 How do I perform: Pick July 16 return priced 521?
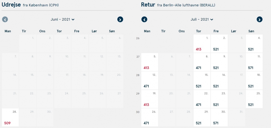(219, 81)
